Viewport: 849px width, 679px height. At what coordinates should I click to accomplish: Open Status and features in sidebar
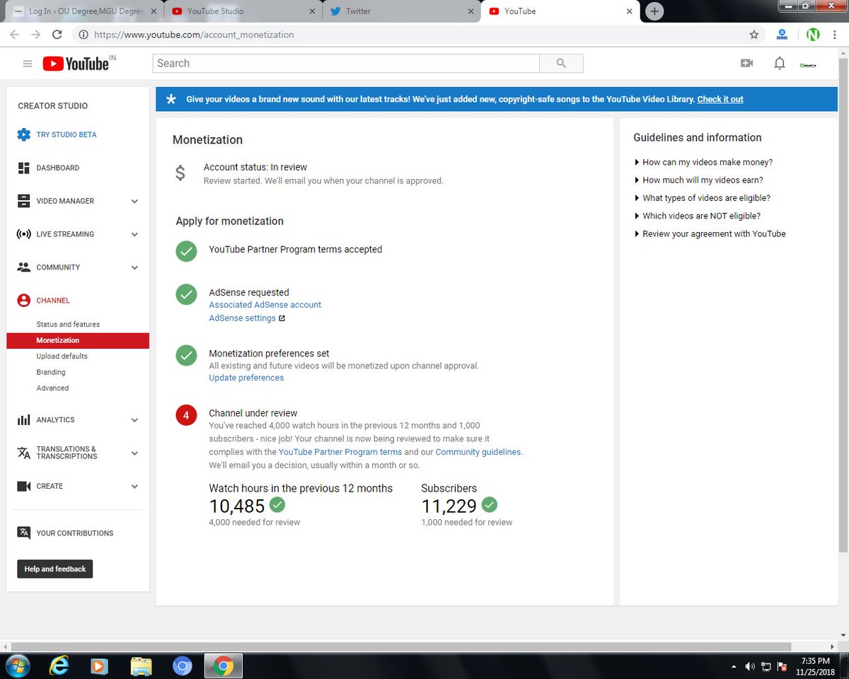point(68,325)
